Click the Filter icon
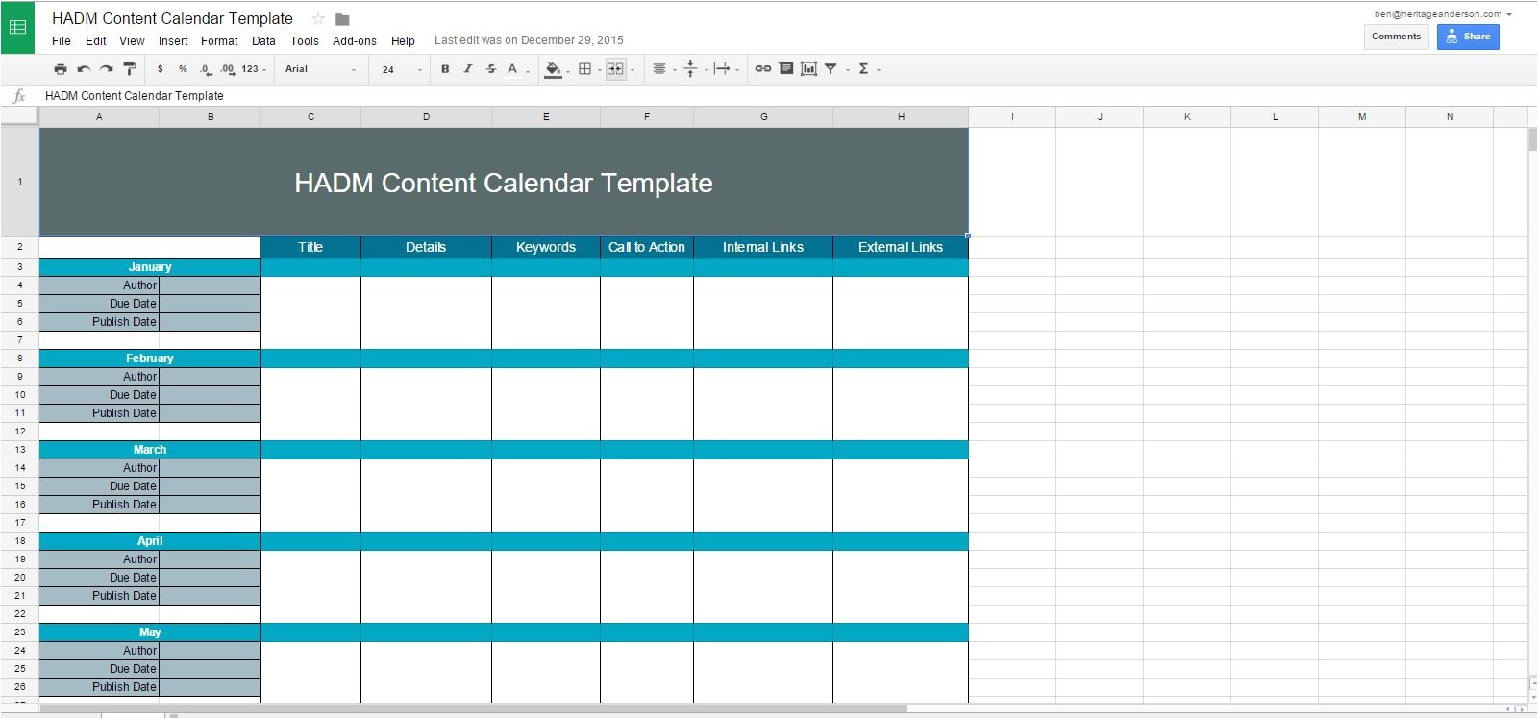The image size is (1538, 719). (x=831, y=69)
